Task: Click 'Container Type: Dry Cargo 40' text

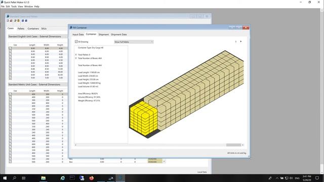Action: (91, 48)
